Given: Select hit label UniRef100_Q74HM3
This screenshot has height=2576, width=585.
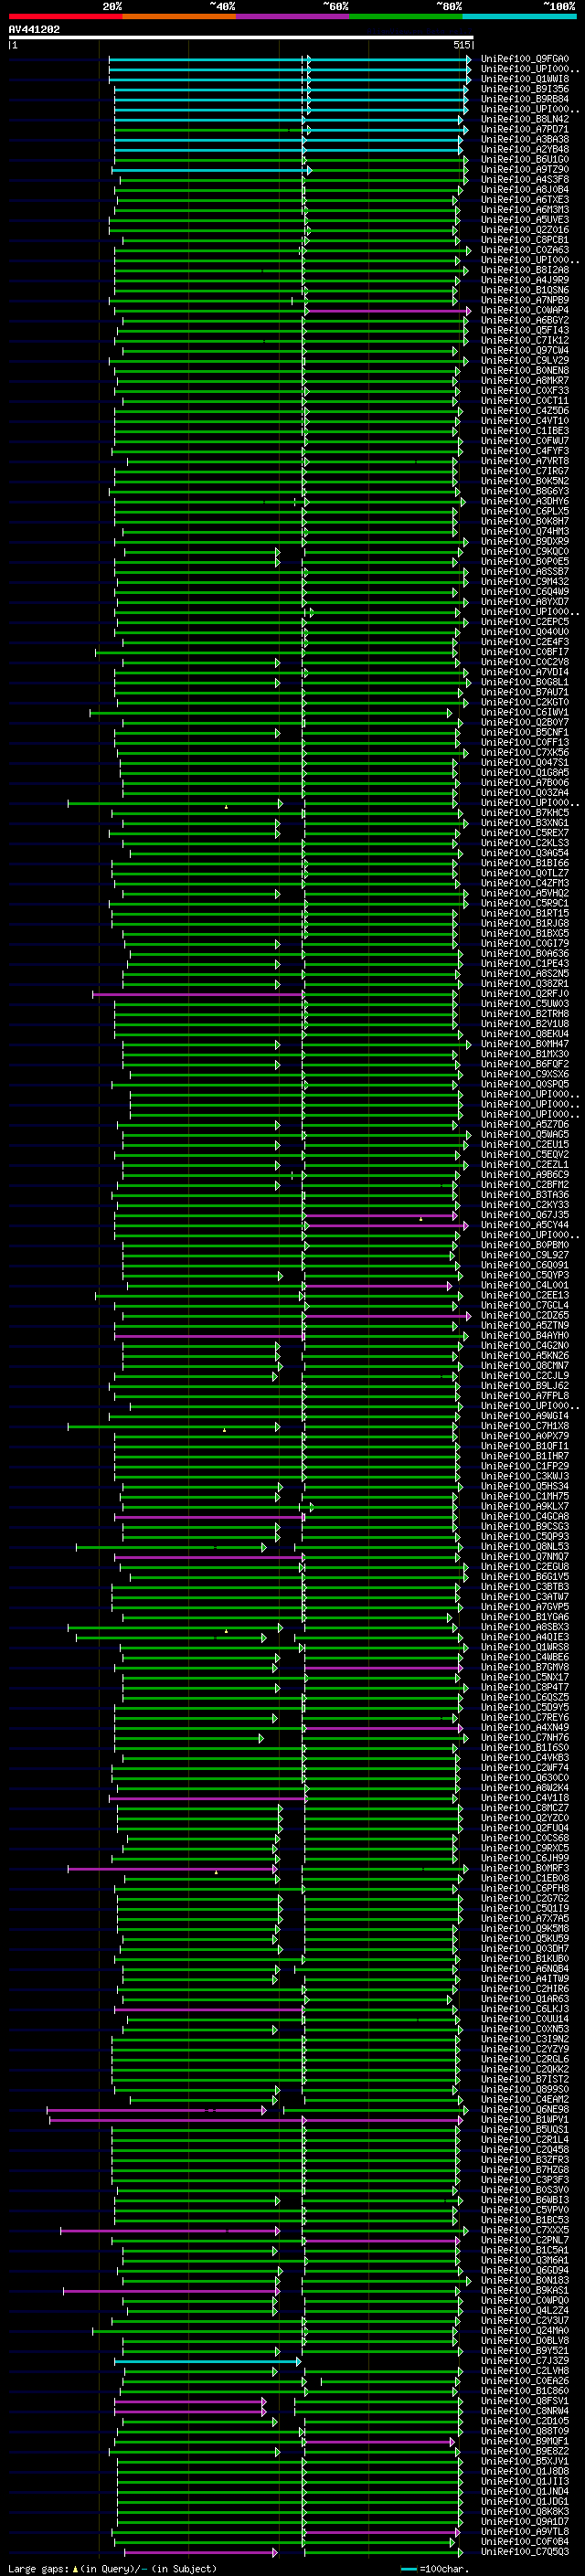Looking at the screenshot, I should (525, 531).
